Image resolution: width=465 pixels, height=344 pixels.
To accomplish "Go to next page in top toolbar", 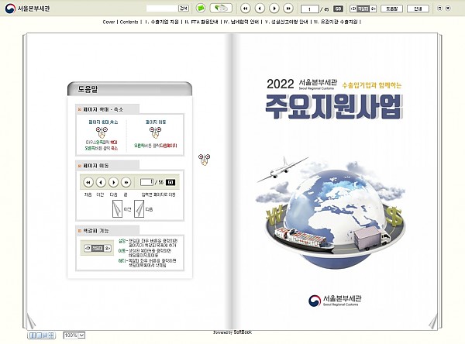I will point(274,9).
